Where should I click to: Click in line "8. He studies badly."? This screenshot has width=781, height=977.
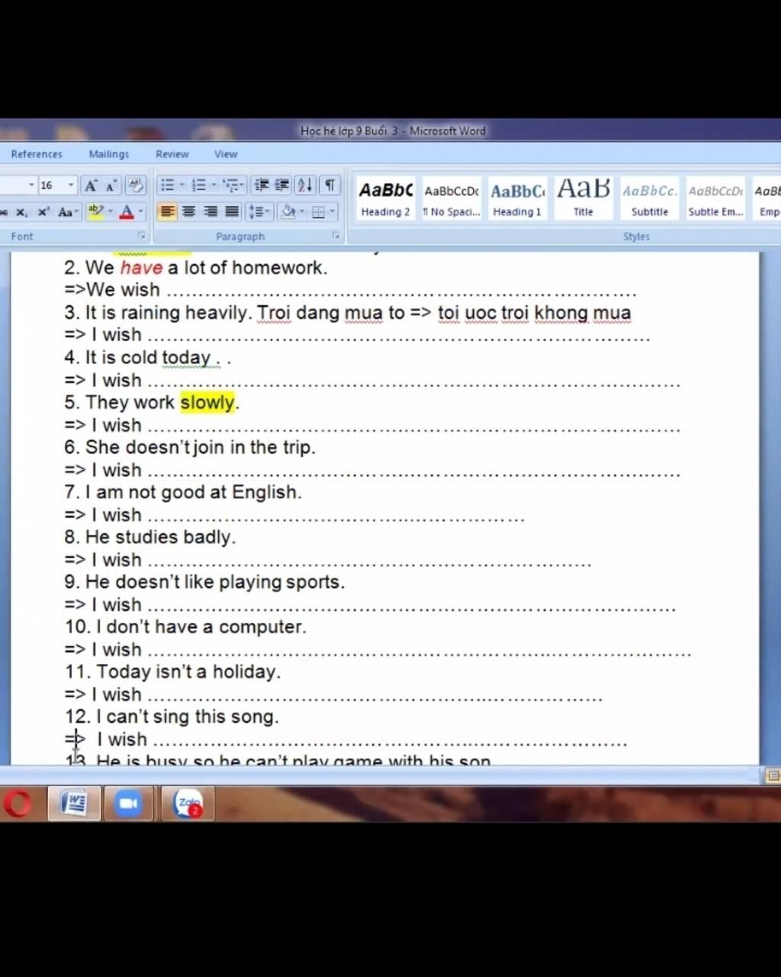click(x=150, y=537)
